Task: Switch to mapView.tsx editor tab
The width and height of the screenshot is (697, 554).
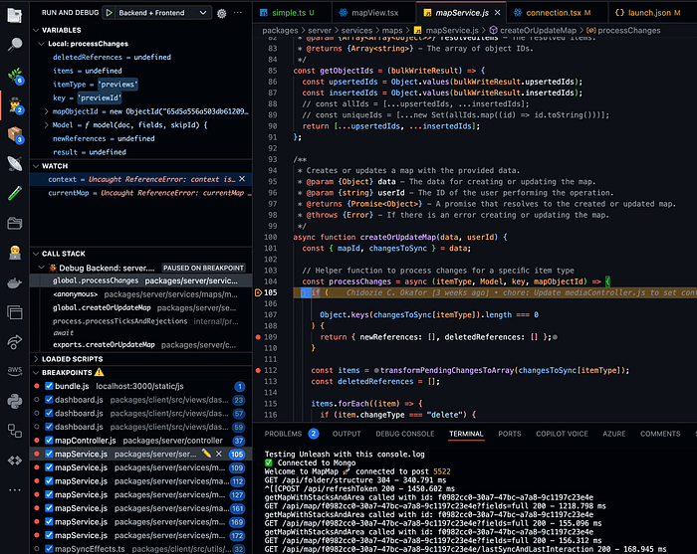Action: (373, 13)
